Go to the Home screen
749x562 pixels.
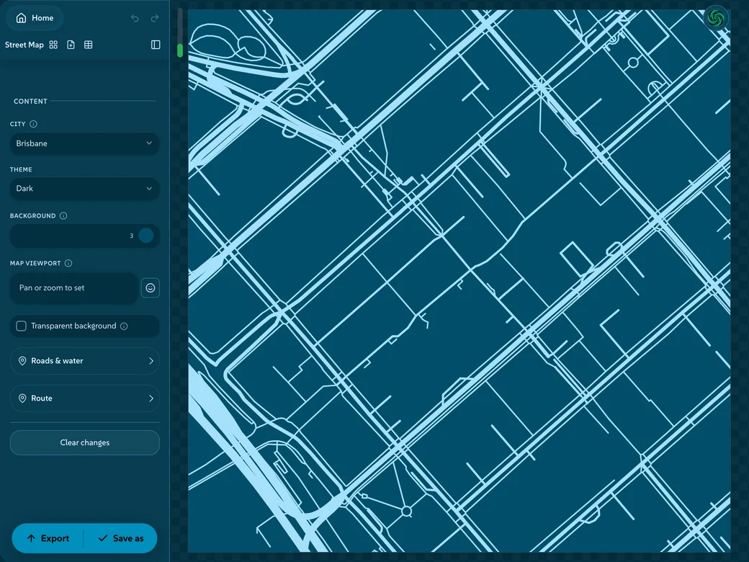[35, 18]
